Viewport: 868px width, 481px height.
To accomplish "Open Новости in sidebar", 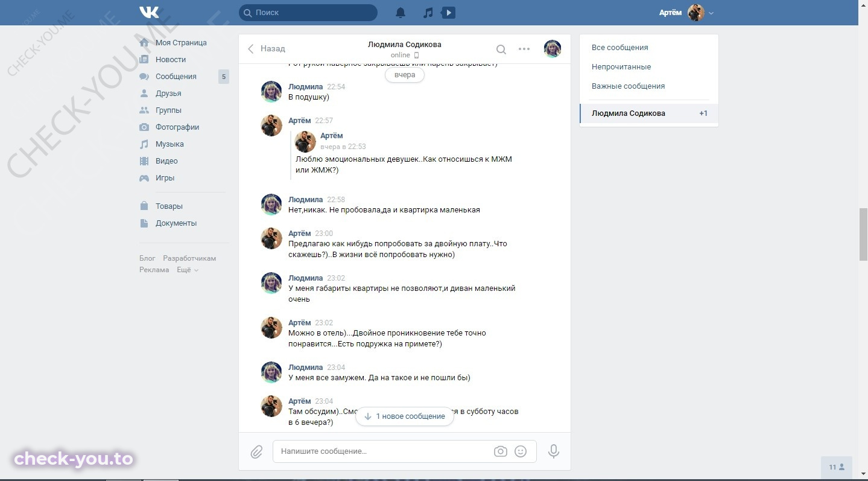I will tap(171, 60).
